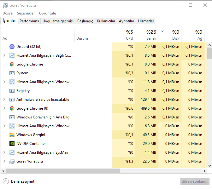Click the vertical scrollbar thumb
This screenshot has height=189, width=212.
pos(209,53)
